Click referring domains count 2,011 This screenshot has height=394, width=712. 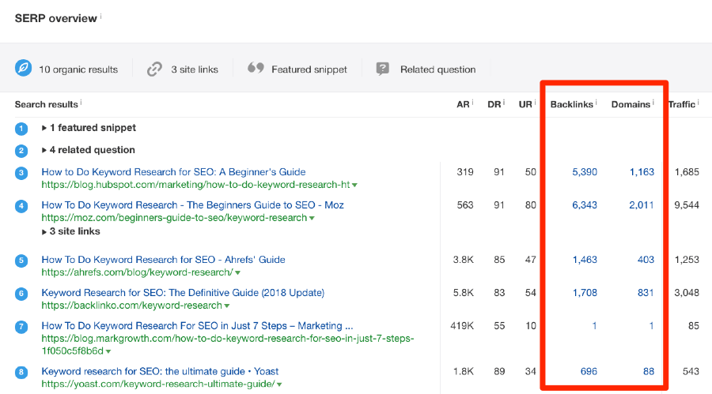click(x=642, y=205)
